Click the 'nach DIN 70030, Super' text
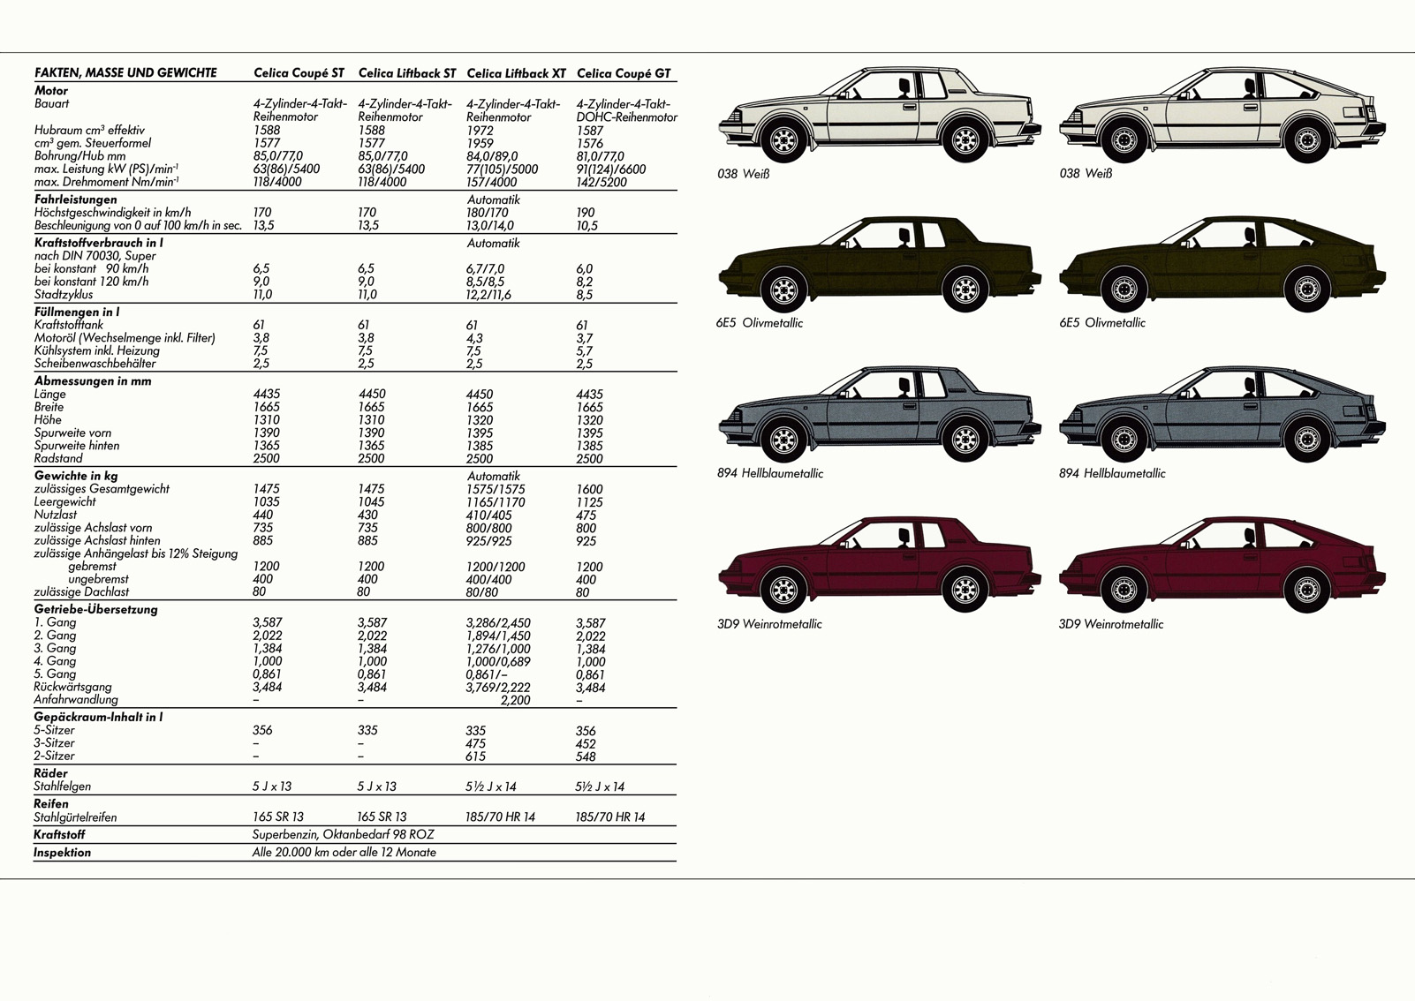Viewport: 1415px width, 1001px height. pyautogui.click(x=95, y=256)
